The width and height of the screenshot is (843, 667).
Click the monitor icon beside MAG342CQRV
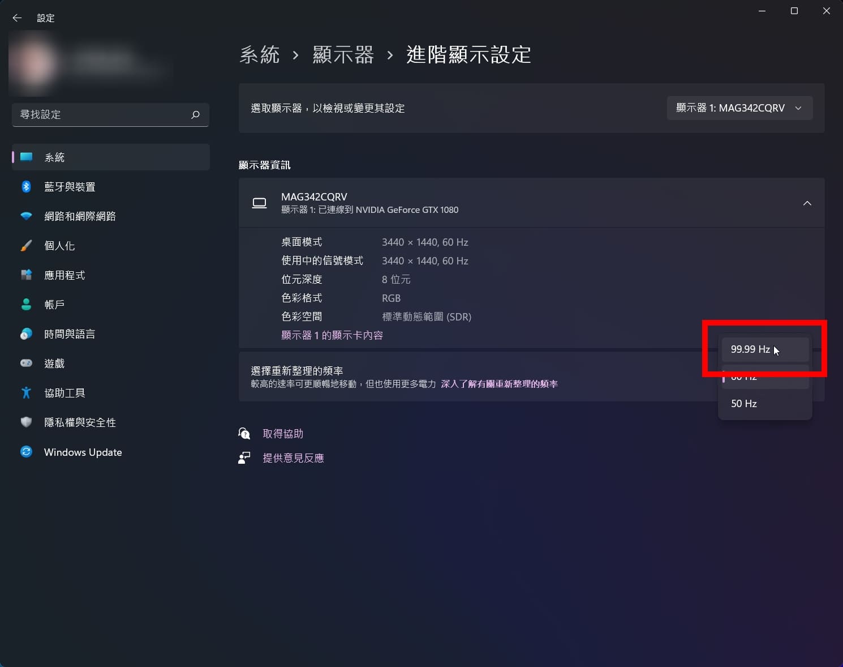[x=259, y=203]
